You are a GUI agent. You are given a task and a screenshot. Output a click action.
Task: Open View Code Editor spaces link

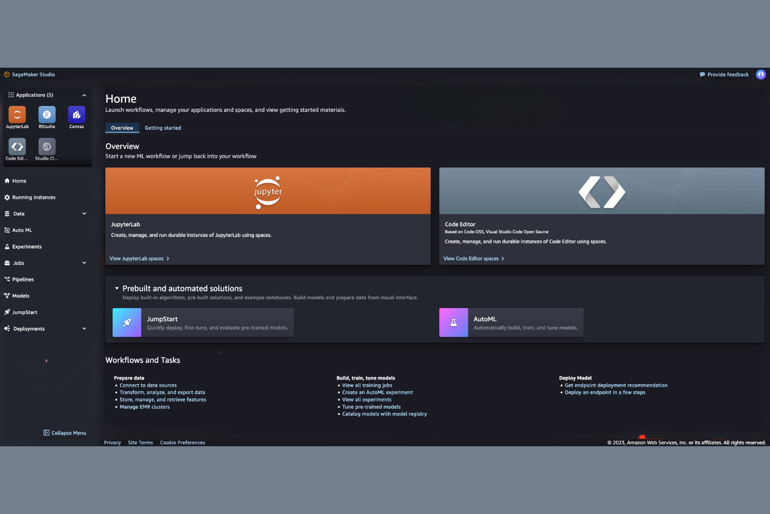[x=474, y=258]
